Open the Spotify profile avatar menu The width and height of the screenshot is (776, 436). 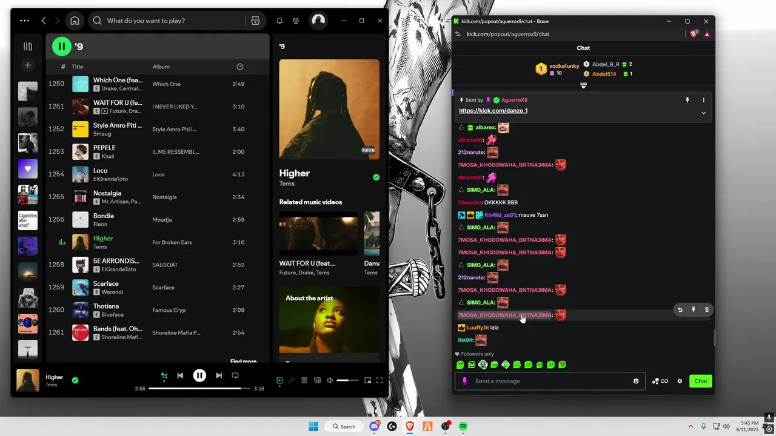pos(318,21)
